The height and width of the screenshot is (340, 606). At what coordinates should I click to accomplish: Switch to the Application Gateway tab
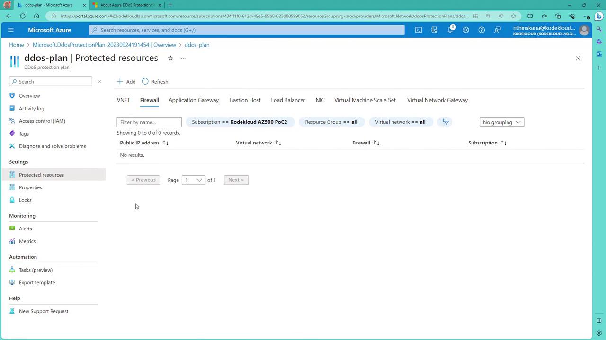[194, 100]
